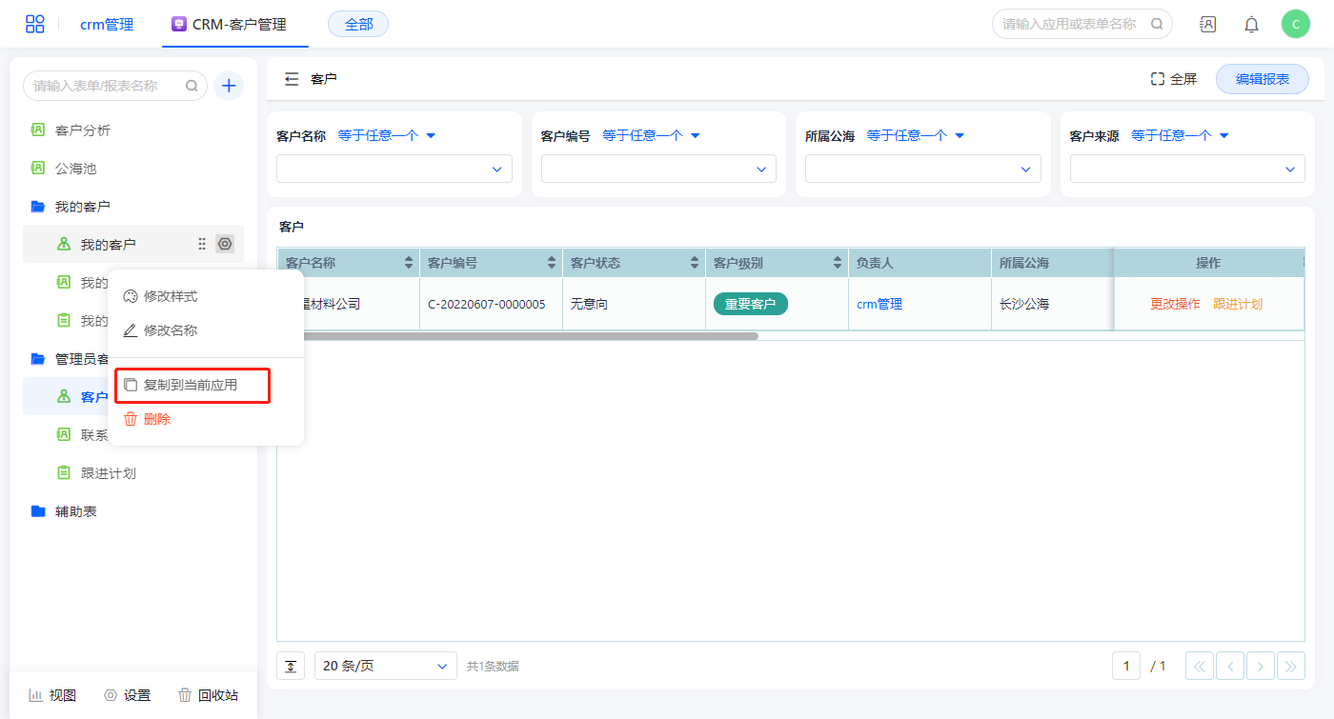Click the app grid icon at top left

click(35, 24)
